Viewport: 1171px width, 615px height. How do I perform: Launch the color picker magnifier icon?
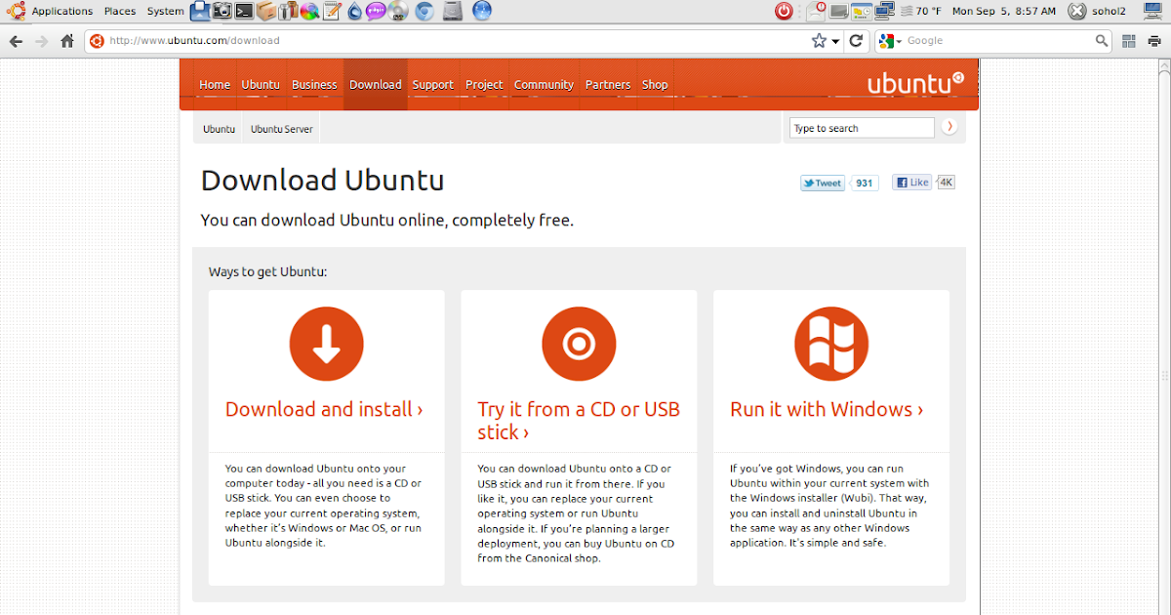(x=309, y=11)
